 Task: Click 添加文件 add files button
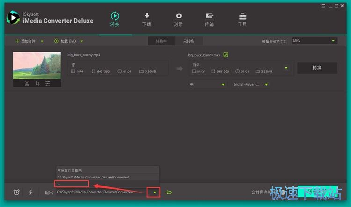coord(25,41)
